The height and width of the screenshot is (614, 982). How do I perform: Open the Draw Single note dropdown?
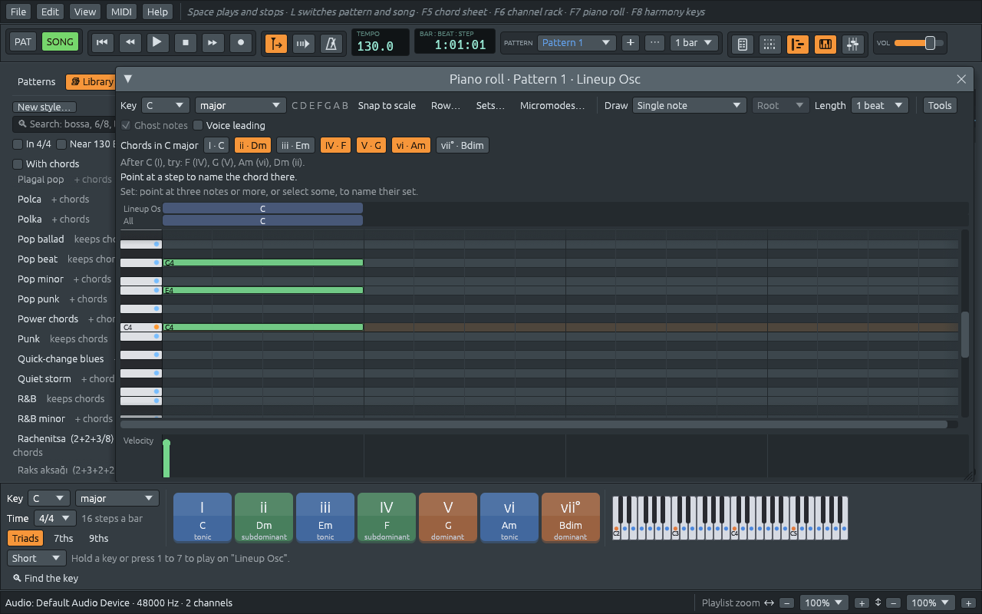pyautogui.click(x=689, y=105)
